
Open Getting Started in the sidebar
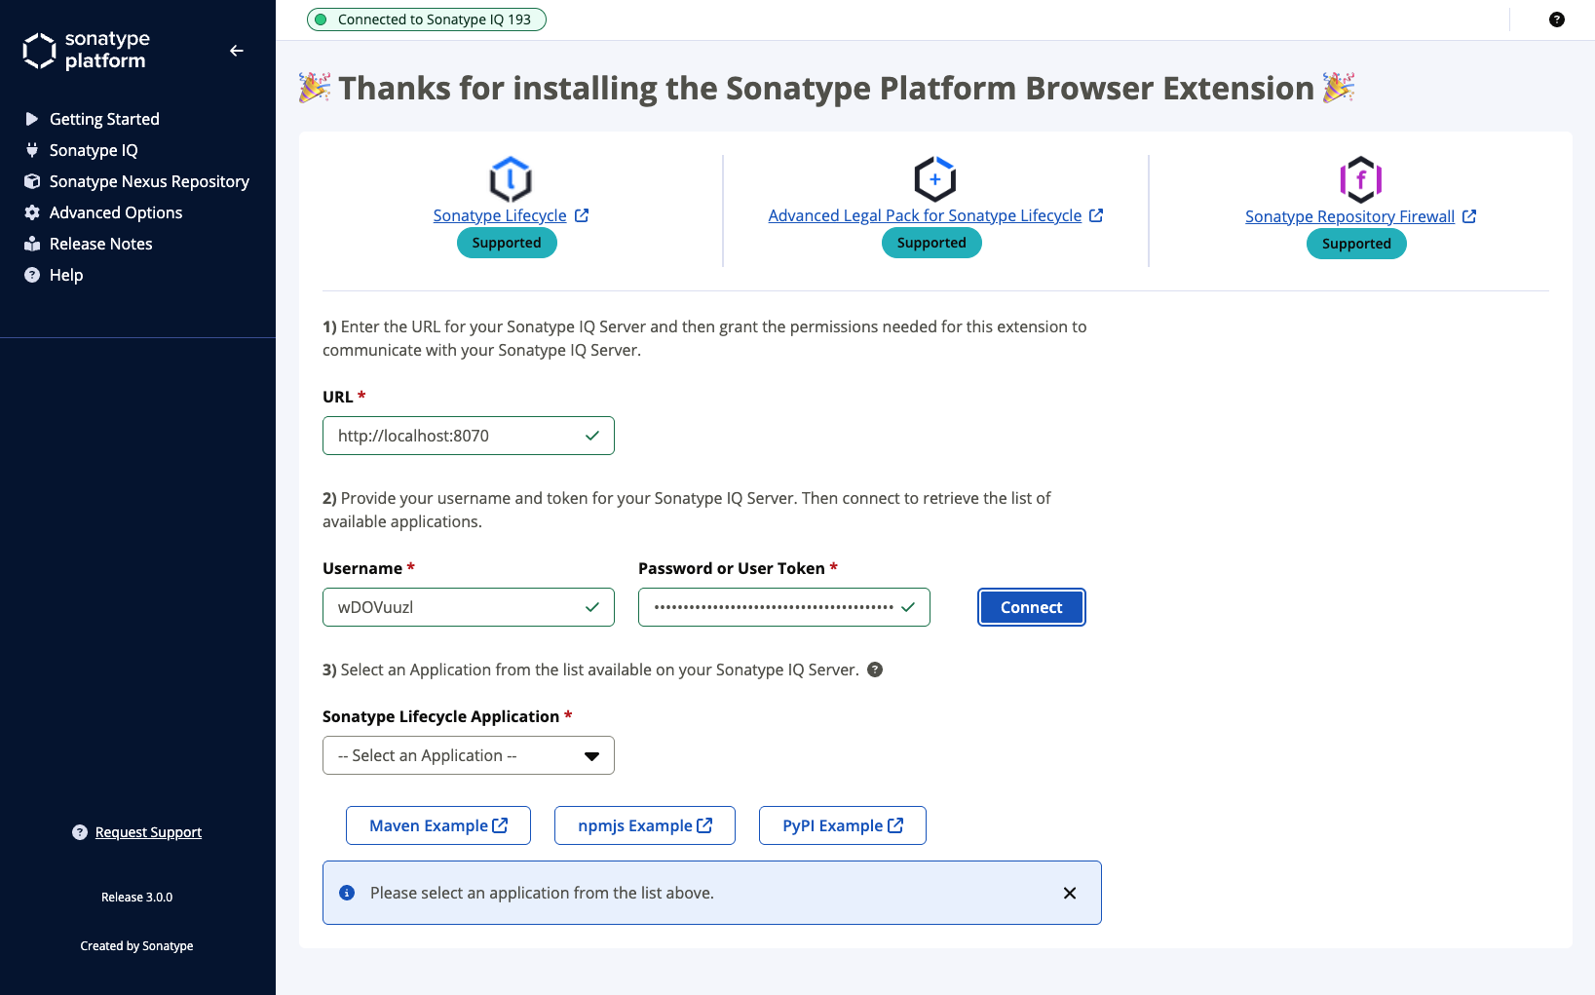104,119
